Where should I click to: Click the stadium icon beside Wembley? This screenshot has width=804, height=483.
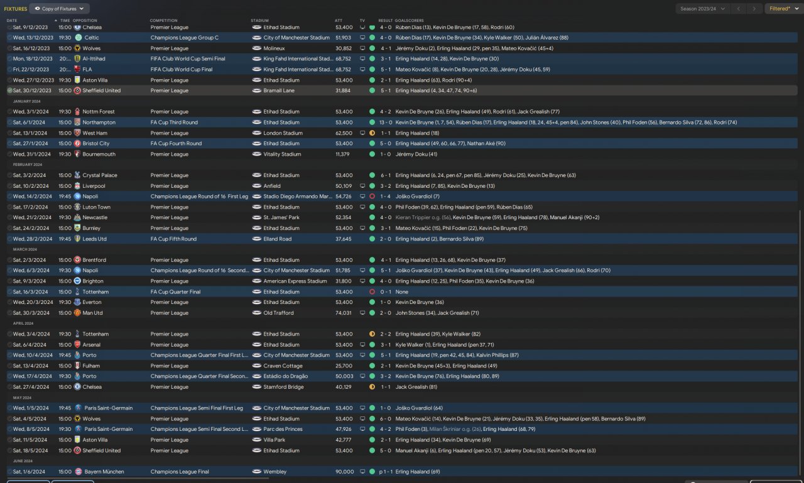(256, 472)
